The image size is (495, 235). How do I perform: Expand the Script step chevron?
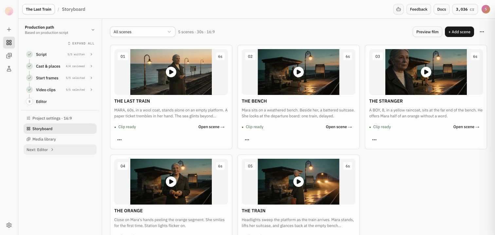point(91,54)
